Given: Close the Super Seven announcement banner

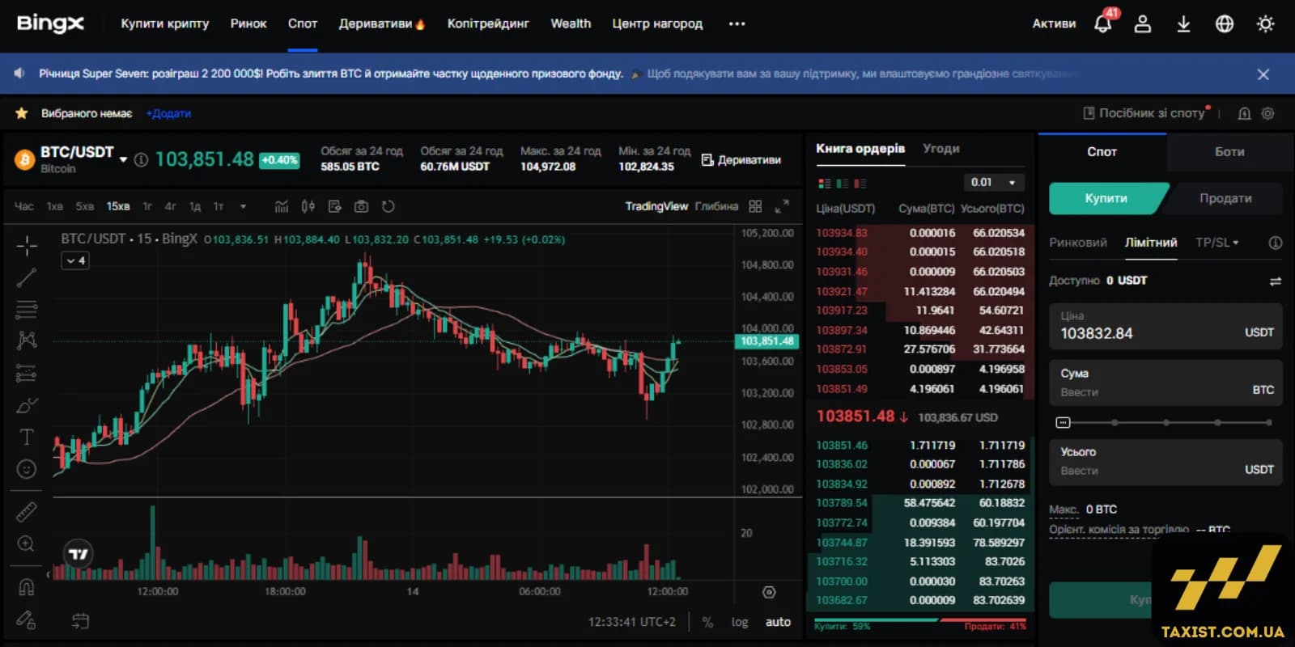Looking at the screenshot, I should click(x=1263, y=74).
